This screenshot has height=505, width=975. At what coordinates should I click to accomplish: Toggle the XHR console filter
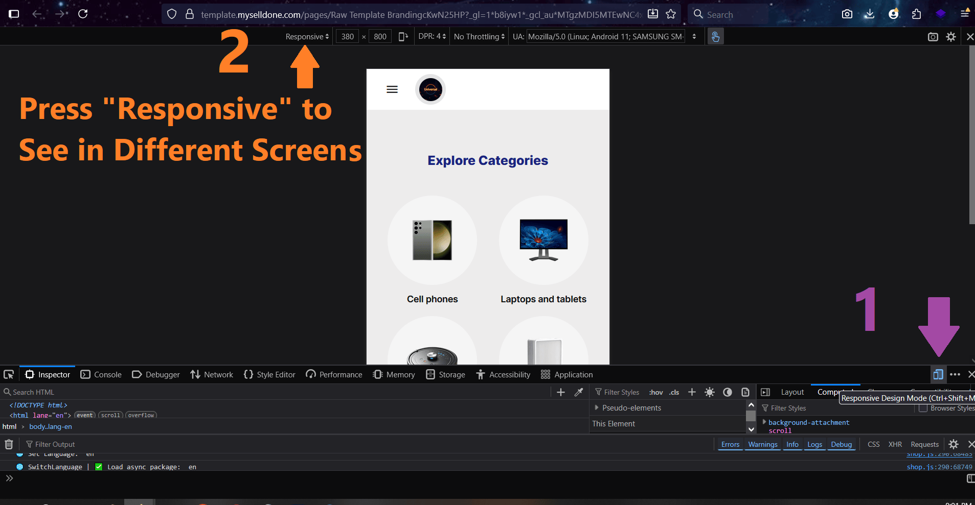[x=895, y=444]
